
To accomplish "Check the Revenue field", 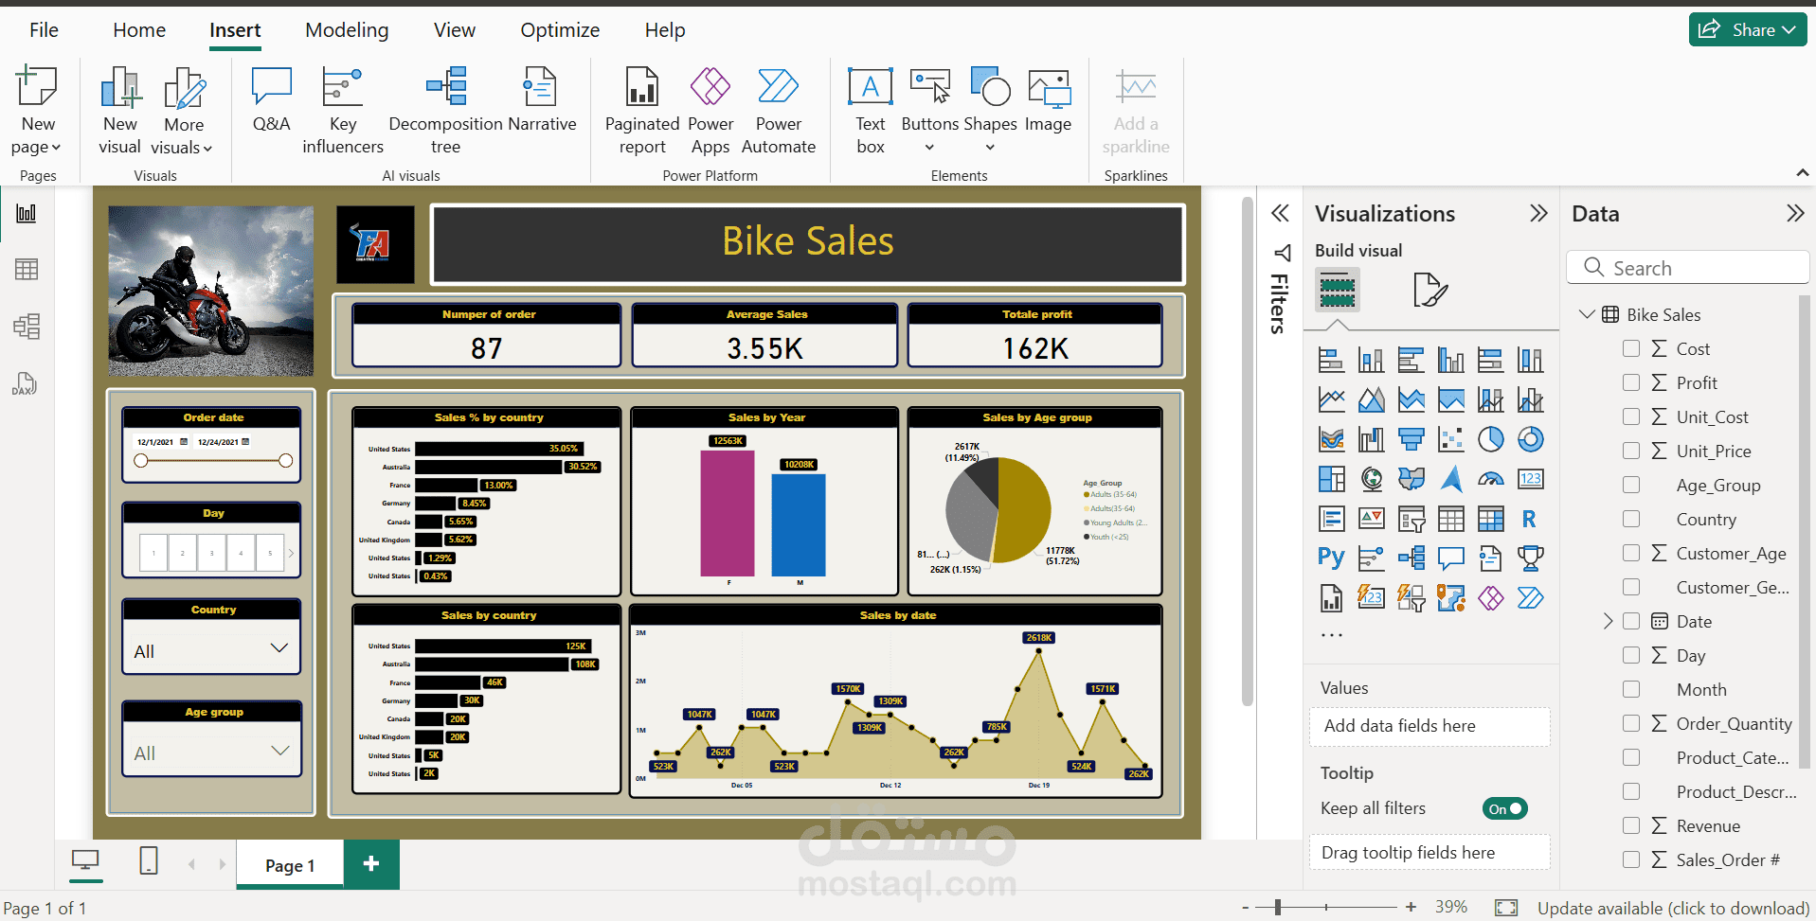I will (1631, 825).
